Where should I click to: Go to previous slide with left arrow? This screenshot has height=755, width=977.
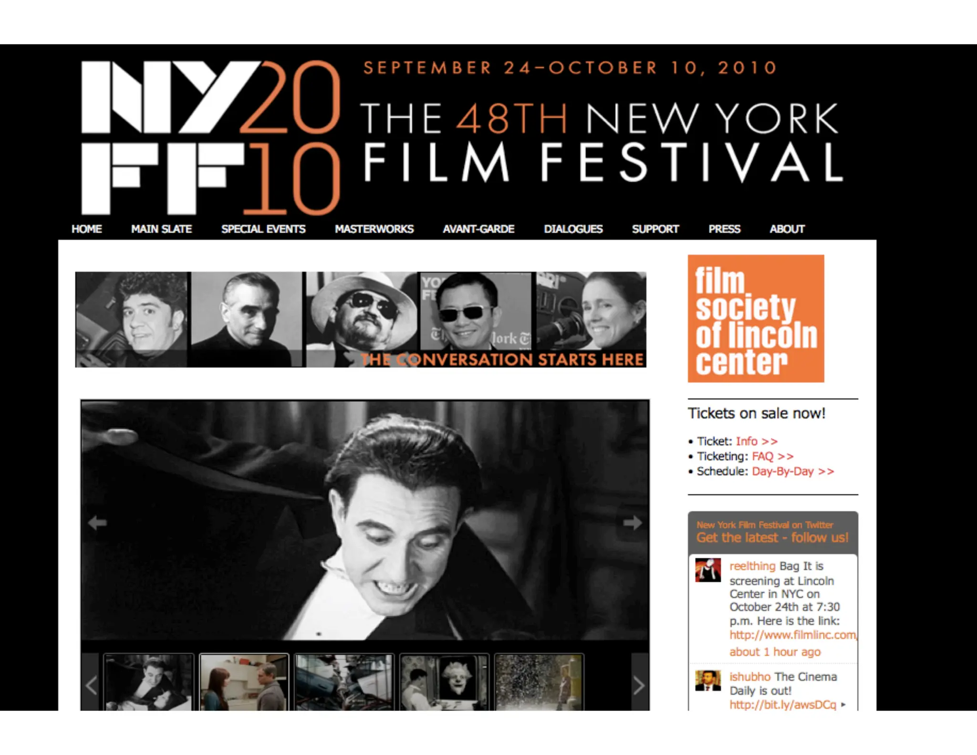pos(97,523)
